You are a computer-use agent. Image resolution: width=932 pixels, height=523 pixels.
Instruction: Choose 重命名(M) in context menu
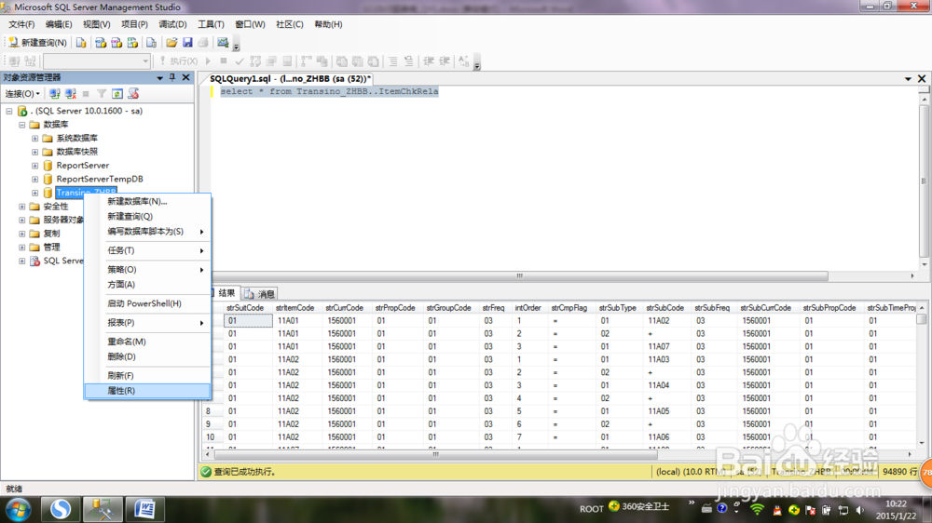147,342
